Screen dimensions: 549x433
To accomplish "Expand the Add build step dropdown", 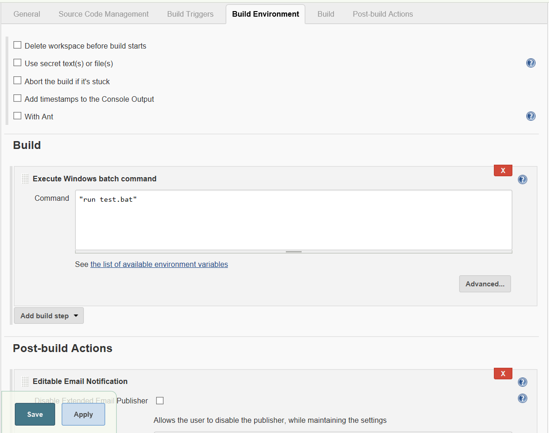I will (x=49, y=315).
